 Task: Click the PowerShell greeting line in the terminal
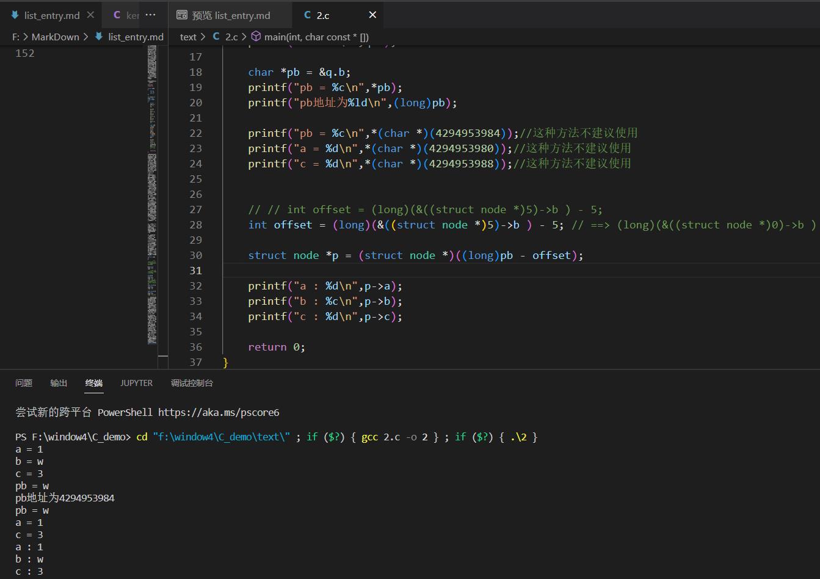(147, 412)
